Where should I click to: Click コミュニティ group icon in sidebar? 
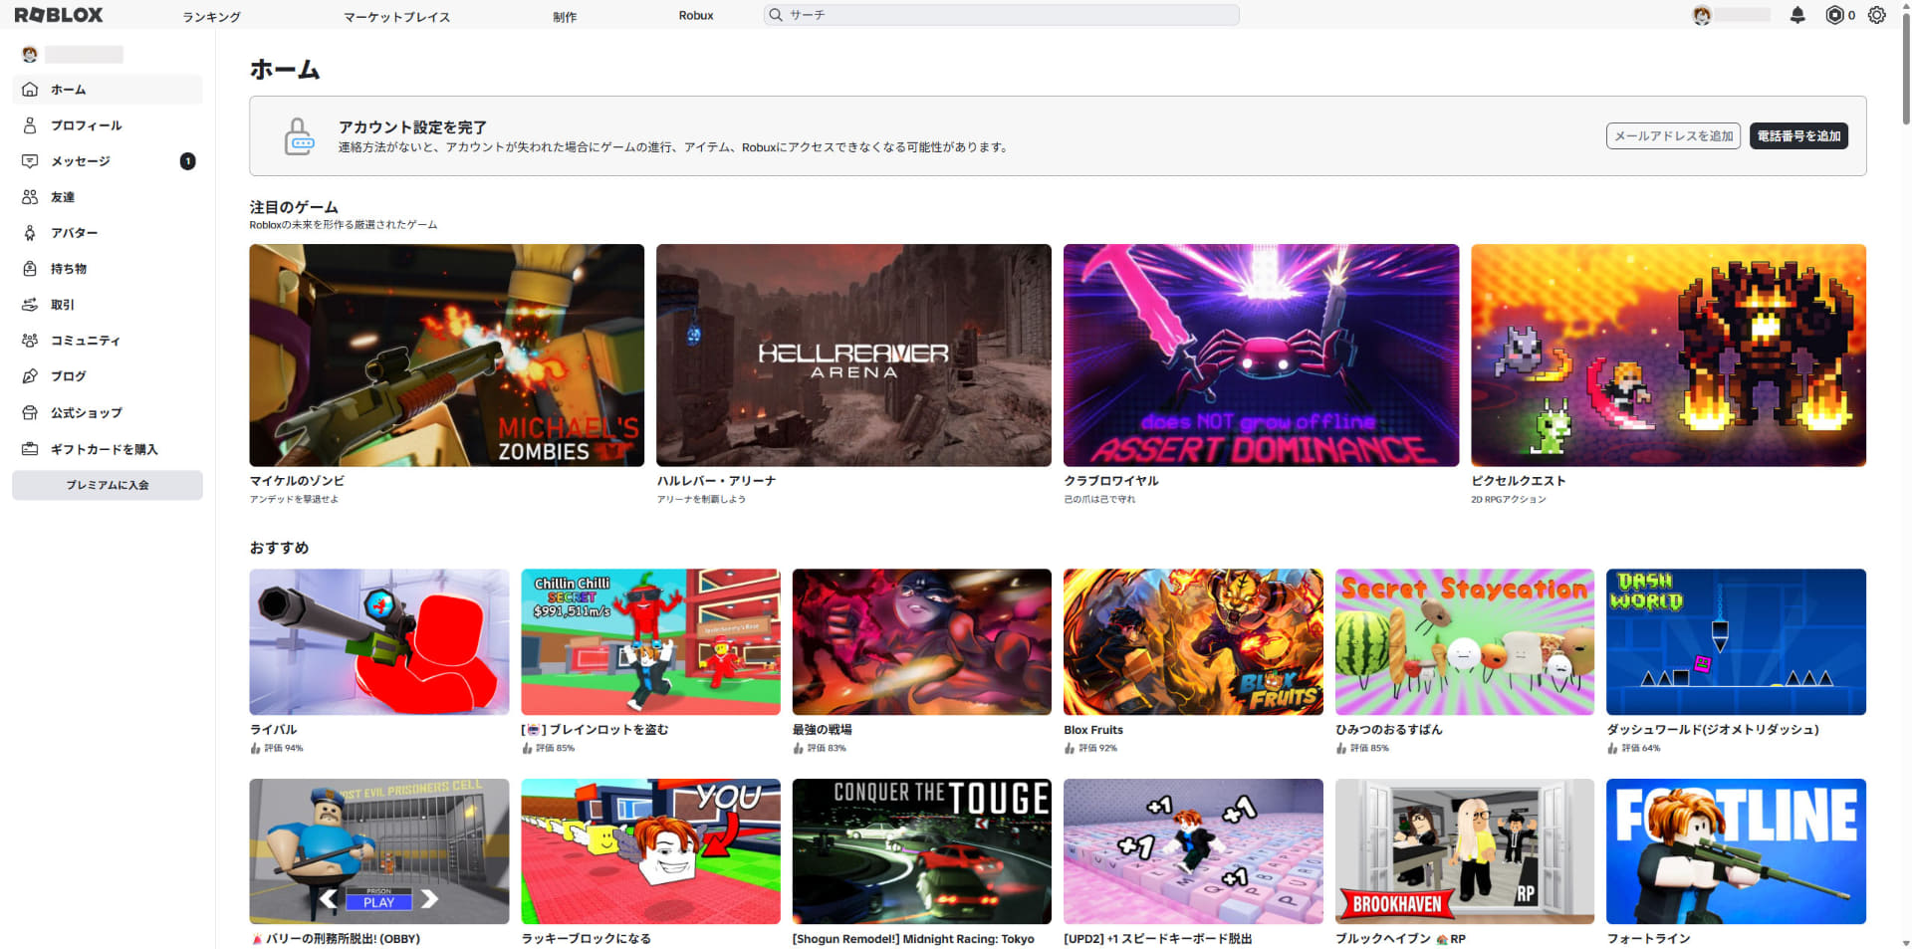coord(30,341)
